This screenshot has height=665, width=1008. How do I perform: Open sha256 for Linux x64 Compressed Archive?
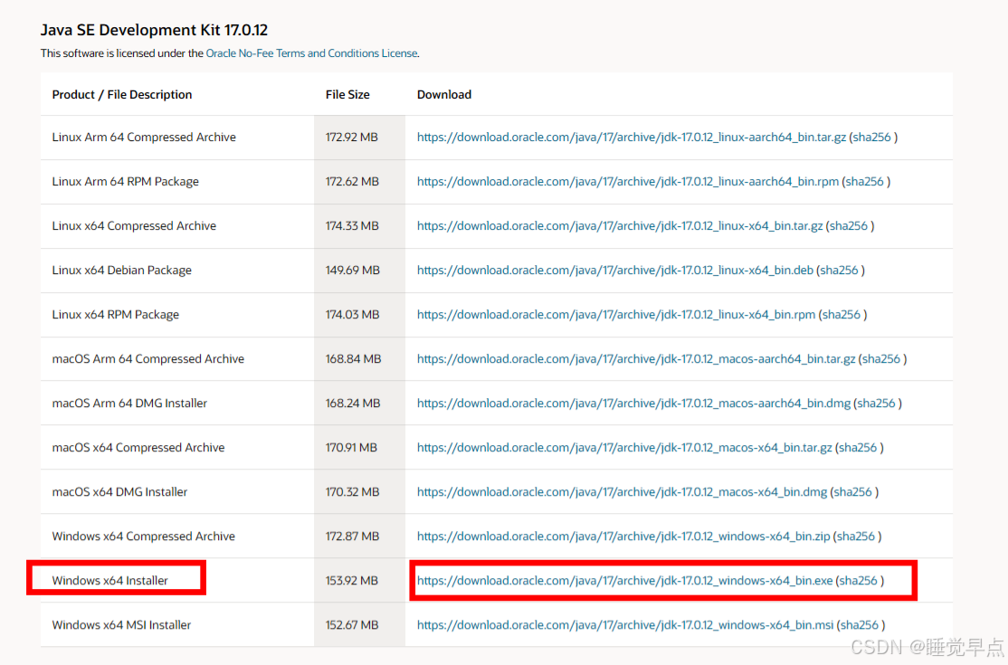click(x=849, y=225)
